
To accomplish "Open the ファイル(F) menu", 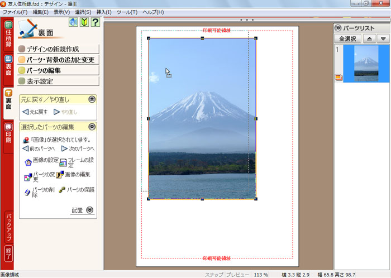I will click(x=16, y=12).
